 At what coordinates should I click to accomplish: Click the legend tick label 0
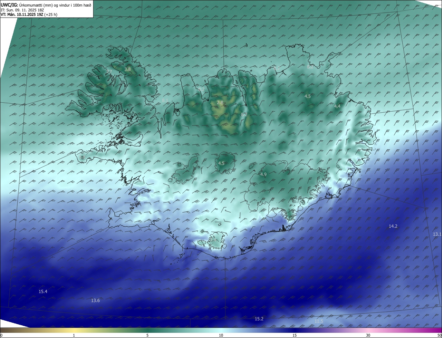point(1,335)
